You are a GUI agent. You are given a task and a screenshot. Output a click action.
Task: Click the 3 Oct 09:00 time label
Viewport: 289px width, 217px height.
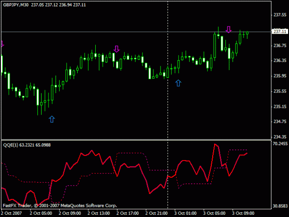pyautogui.click(x=243, y=213)
